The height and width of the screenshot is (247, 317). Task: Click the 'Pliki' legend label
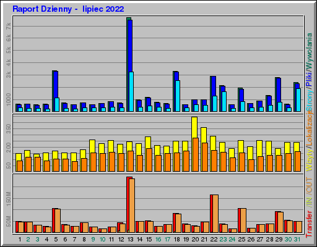pos(309,79)
